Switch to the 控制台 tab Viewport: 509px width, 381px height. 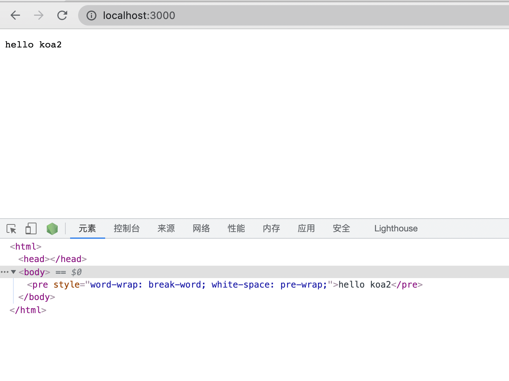pyautogui.click(x=127, y=228)
